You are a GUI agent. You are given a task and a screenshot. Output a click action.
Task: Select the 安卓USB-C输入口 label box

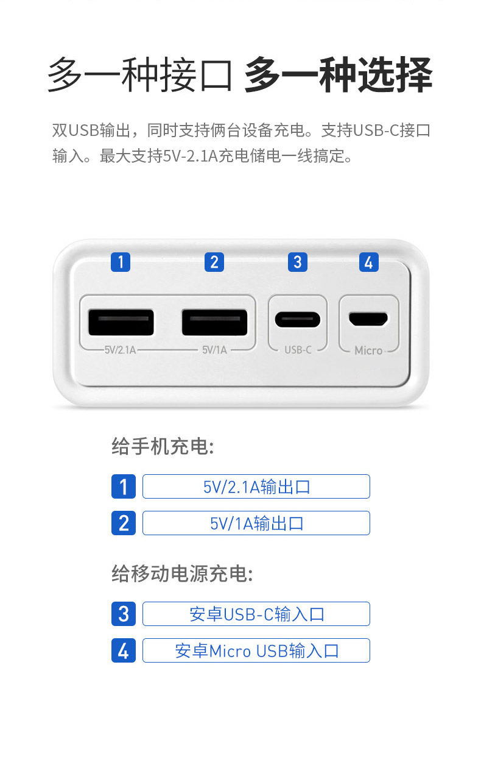(x=256, y=614)
